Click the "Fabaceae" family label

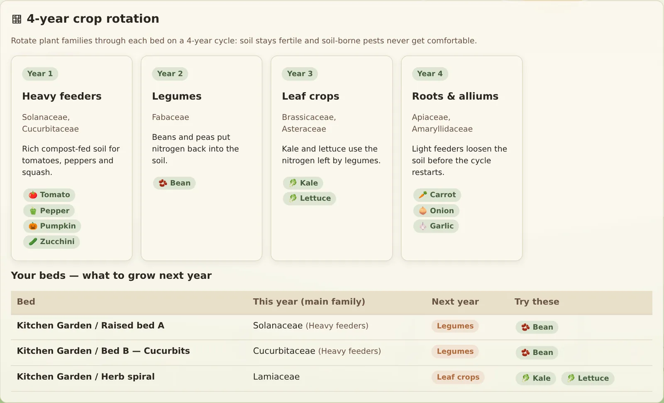point(171,117)
